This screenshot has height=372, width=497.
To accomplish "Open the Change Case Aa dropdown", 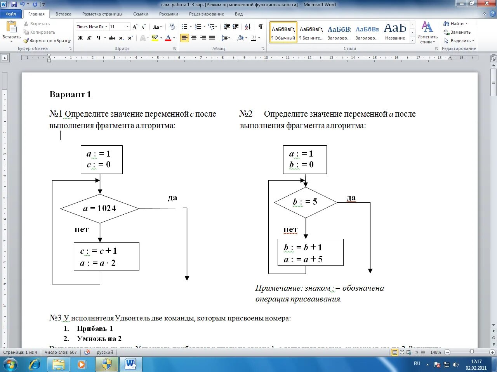I will coord(157,27).
